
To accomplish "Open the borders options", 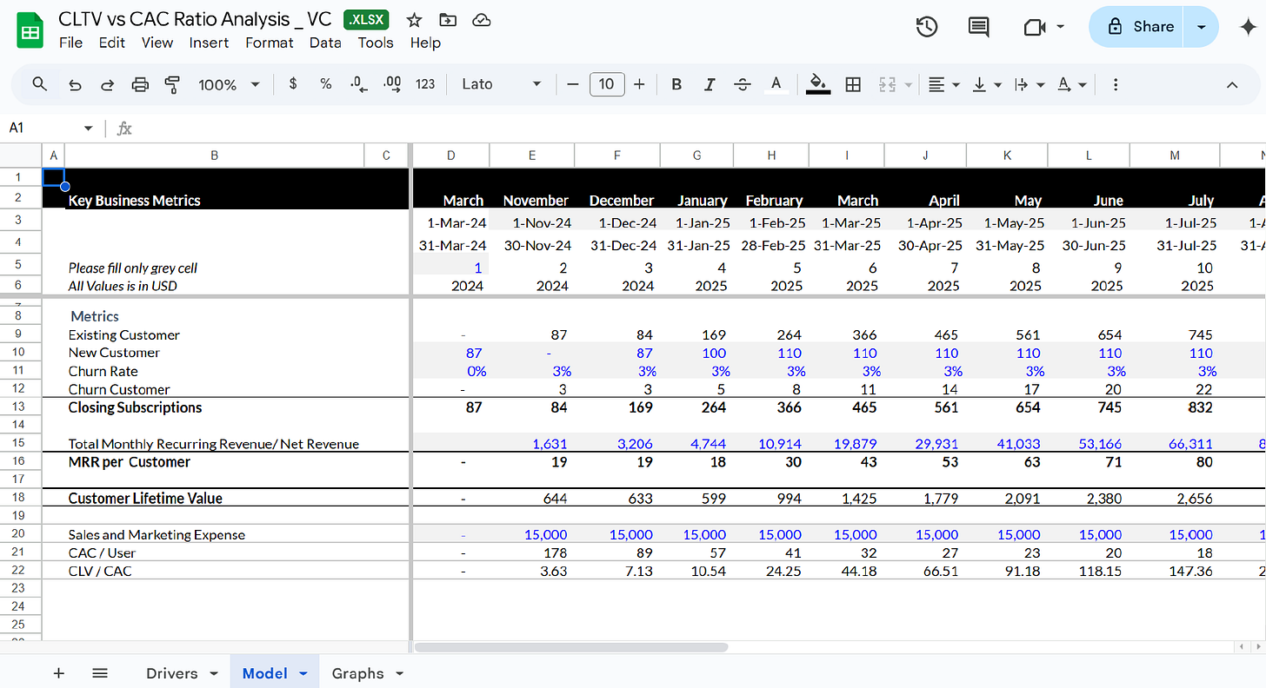I will coord(852,84).
